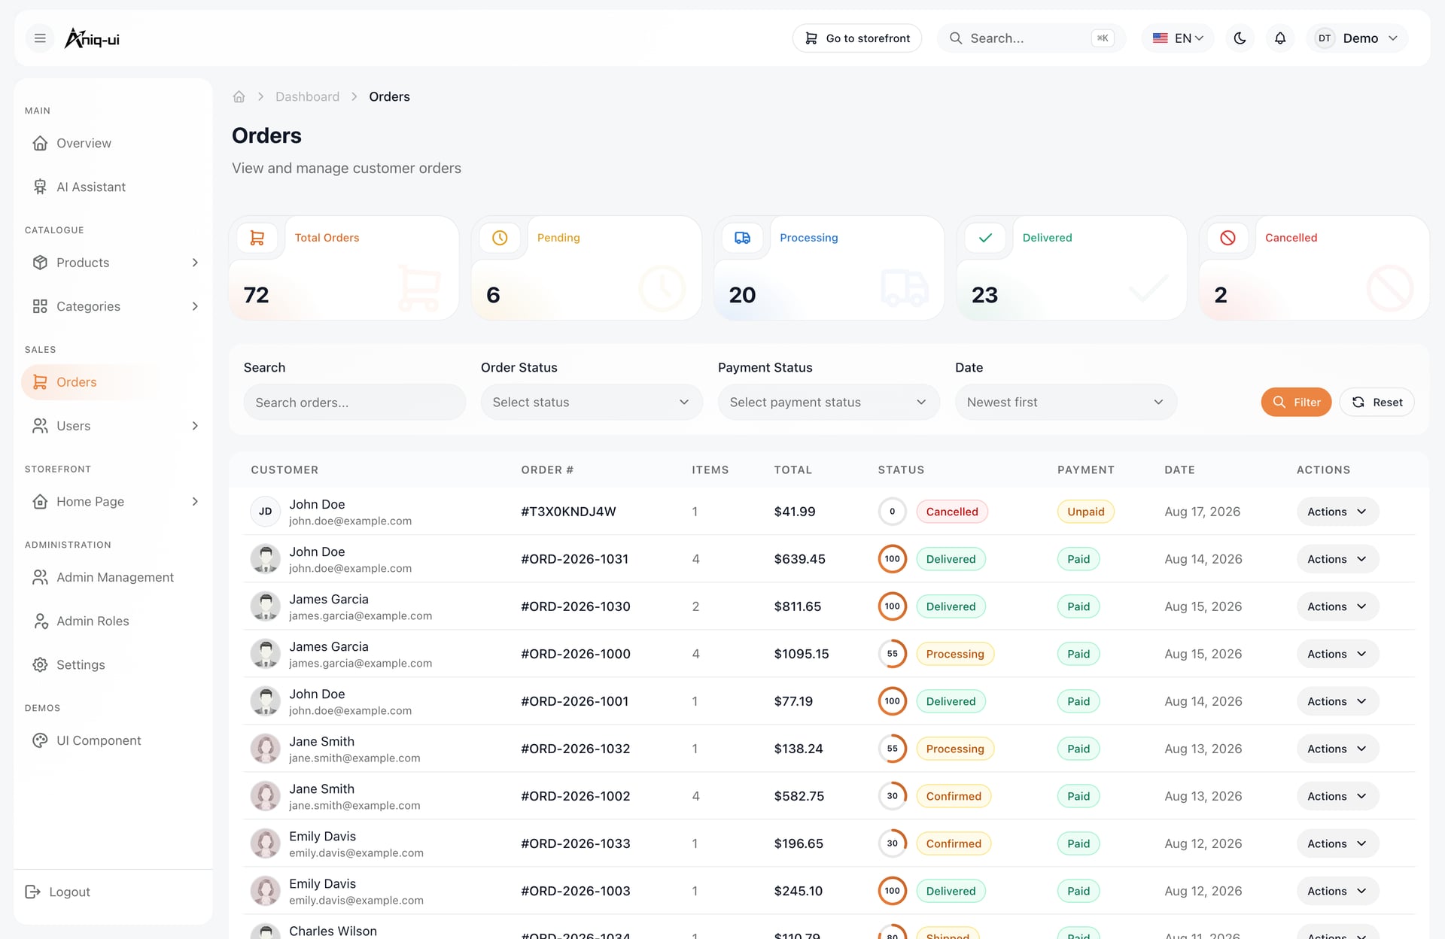Click the Confirmed badge for #ORD-2026-1033
Viewport: 1445px width, 939px height.
(954, 843)
